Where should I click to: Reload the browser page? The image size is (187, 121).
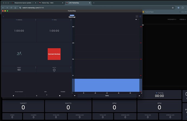(11, 8)
